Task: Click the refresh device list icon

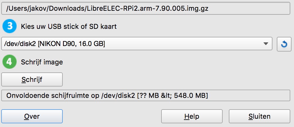Action: pos(284,44)
